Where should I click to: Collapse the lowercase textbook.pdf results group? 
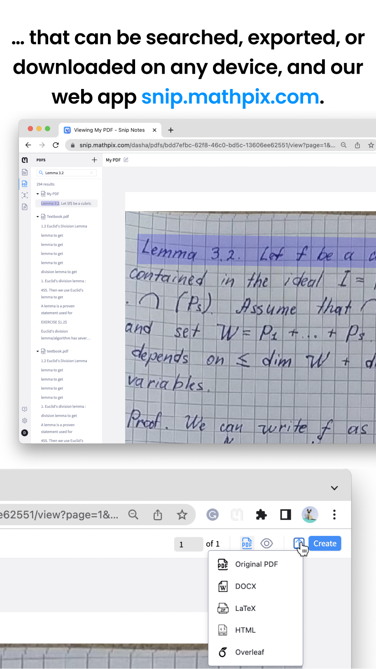pyautogui.click(x=37, y=351)
